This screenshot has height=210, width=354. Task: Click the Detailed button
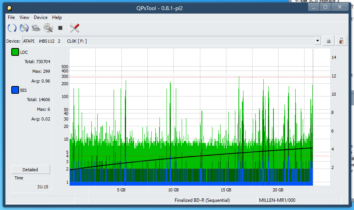(30, 170)
